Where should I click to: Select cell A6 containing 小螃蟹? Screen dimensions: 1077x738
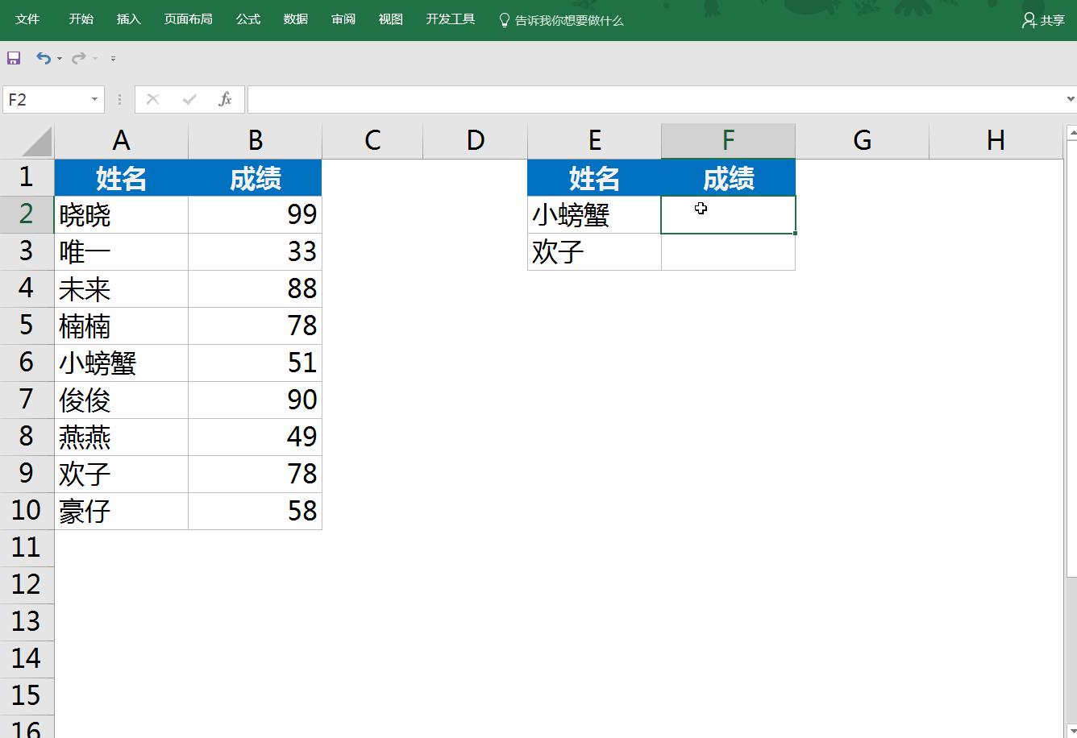pos(121,363)
